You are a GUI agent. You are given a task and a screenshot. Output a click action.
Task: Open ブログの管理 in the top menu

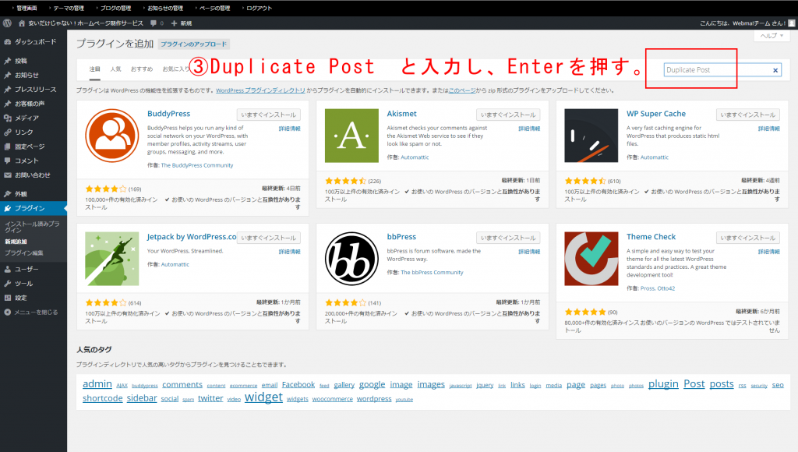point(115,8)
